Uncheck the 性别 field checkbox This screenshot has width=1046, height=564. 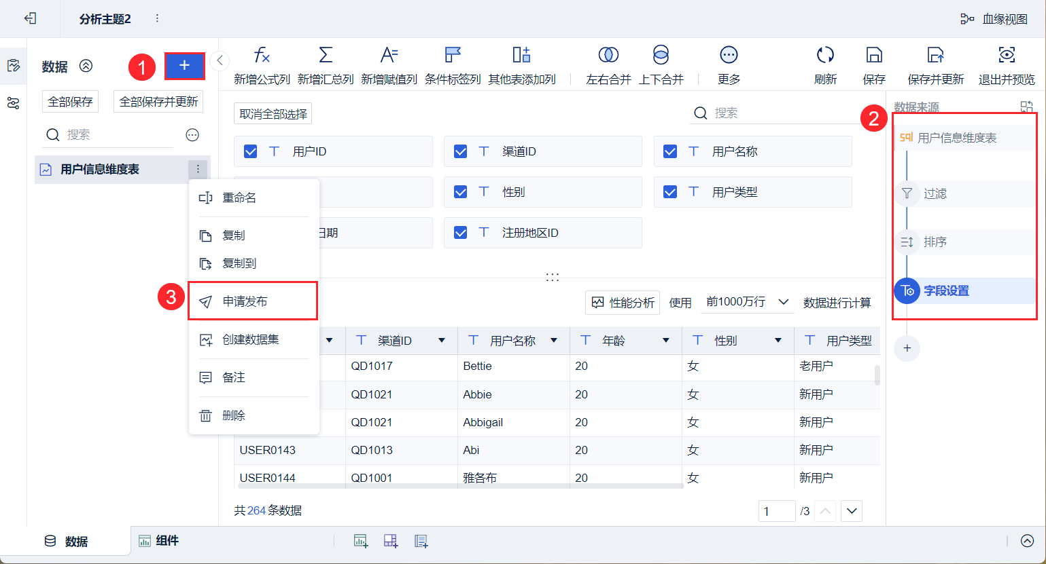click(460, 192)
